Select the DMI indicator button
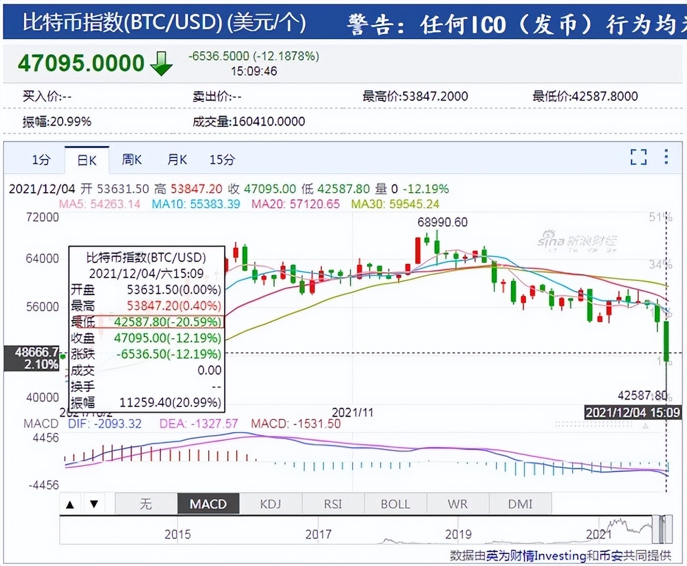 tap(520, 504)
